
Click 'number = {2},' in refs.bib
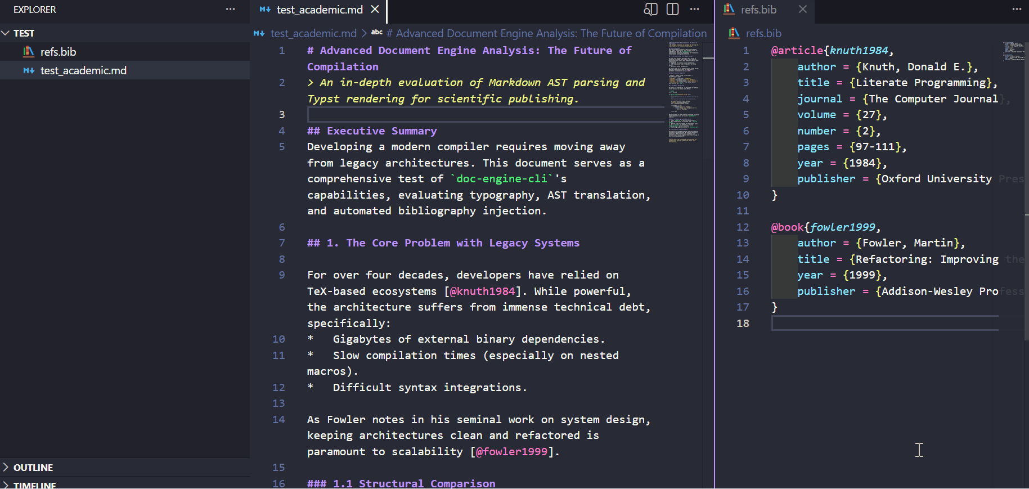[839, 131]
